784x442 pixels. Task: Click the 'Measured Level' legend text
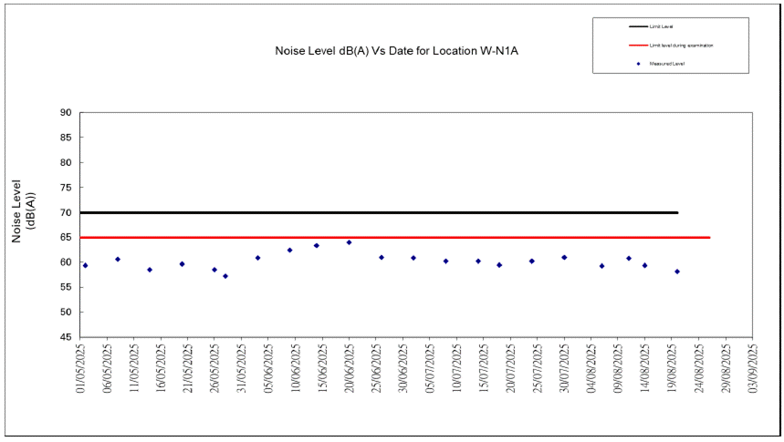(667, 64)
